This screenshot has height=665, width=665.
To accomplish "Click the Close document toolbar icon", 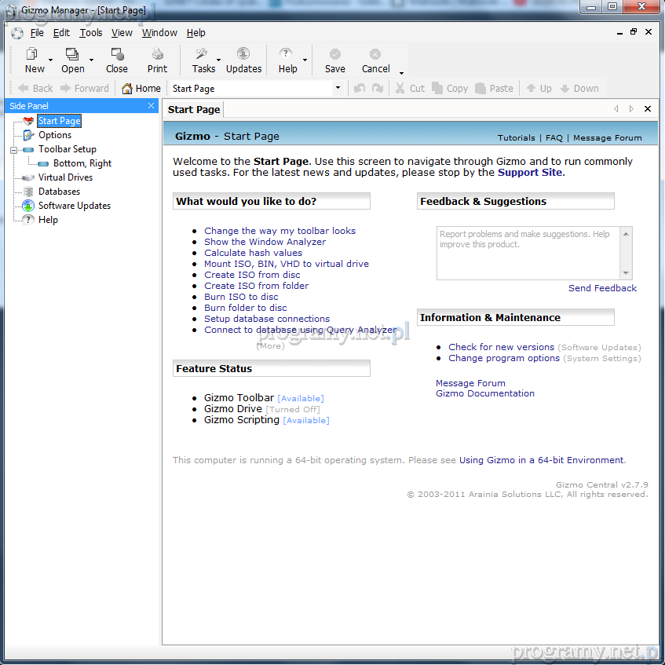I will coord(117,54).
